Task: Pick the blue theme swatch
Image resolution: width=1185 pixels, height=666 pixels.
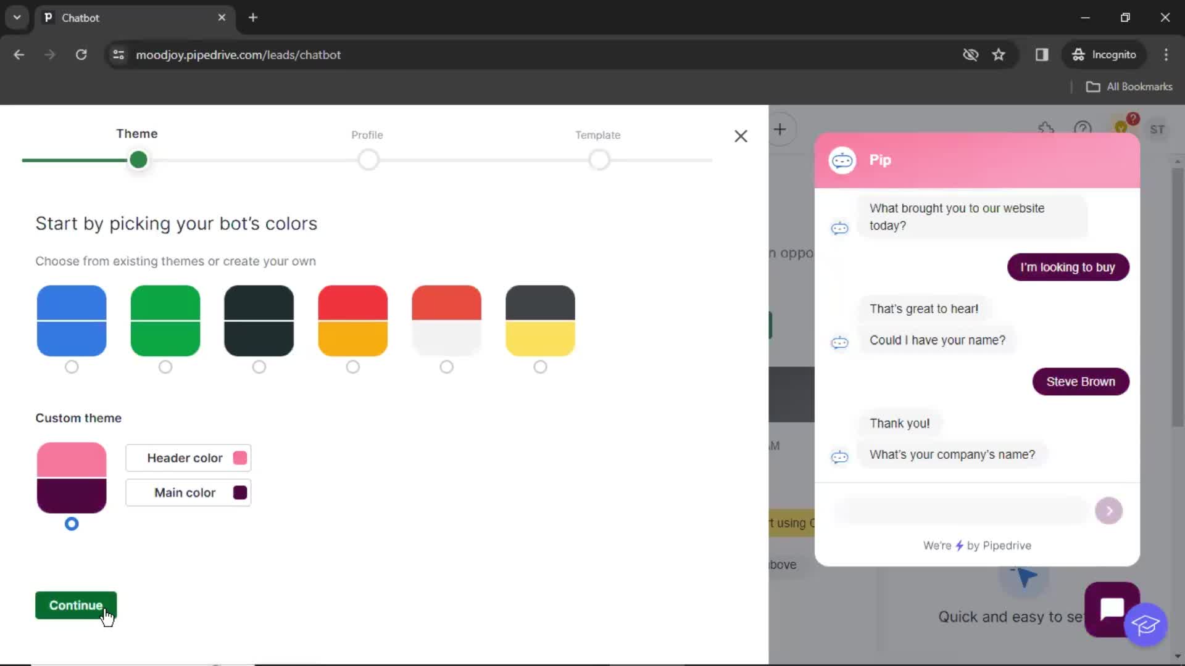Action: tap(72, 321)
